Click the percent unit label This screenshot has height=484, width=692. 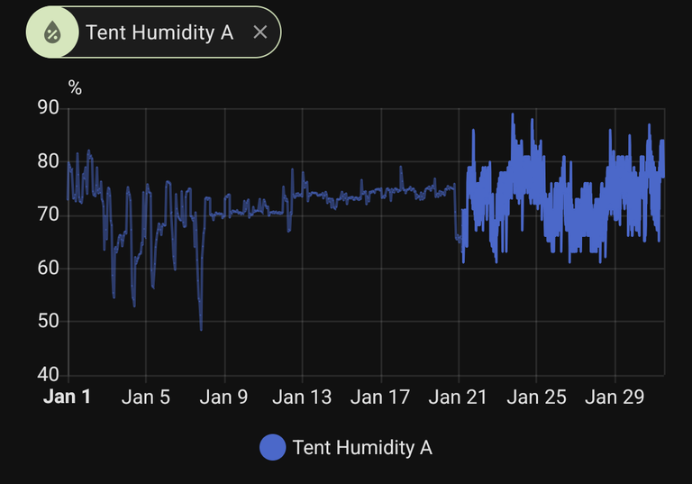point(75,88)
